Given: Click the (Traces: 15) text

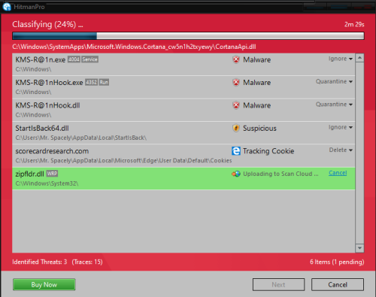Looking at the screenshot, I should pyautogui.click(x=87, y=262).
